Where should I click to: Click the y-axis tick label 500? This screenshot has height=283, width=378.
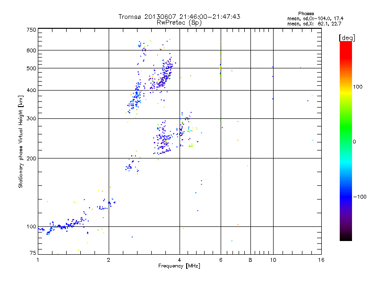click(31, 68)
